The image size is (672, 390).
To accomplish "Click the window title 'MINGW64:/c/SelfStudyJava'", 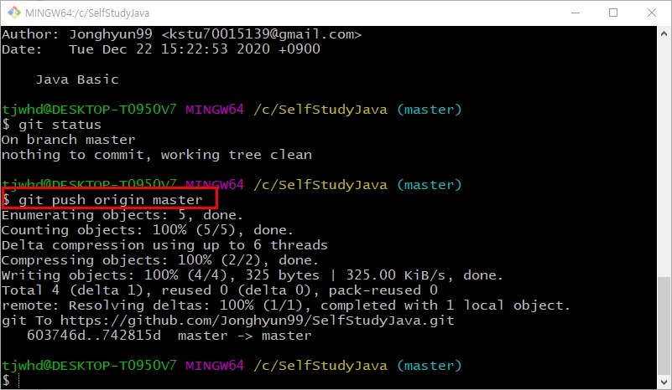I will (x=87, y=13).
